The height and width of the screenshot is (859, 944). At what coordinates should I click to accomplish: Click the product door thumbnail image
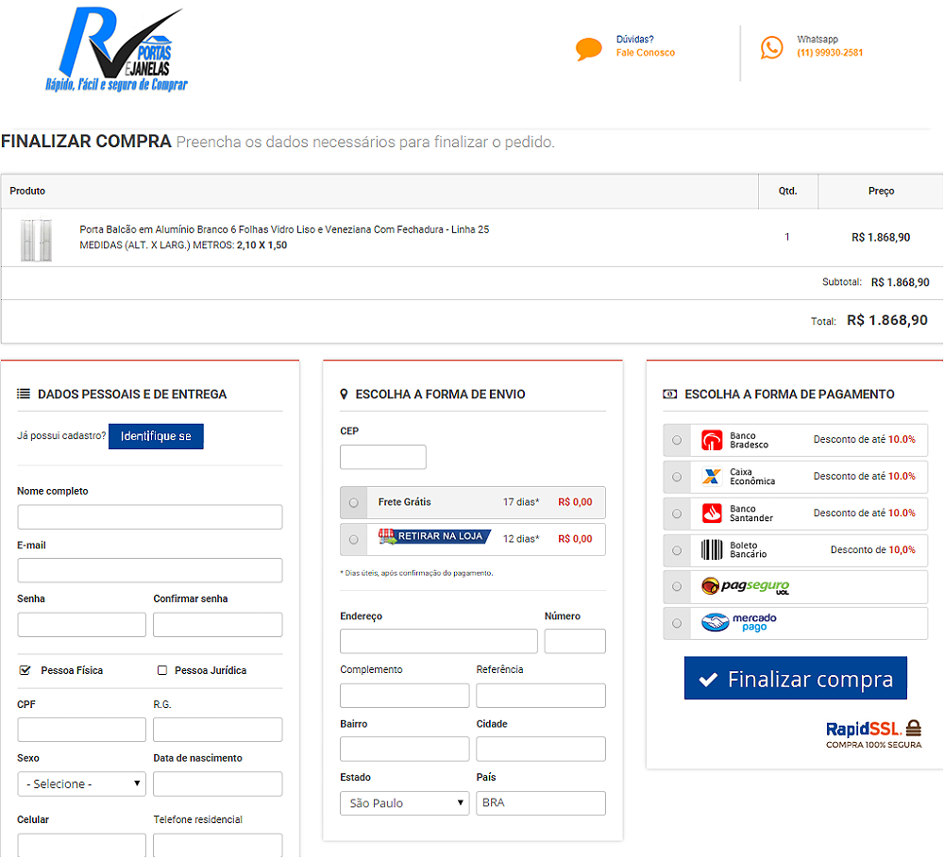[x=36, y=238]
